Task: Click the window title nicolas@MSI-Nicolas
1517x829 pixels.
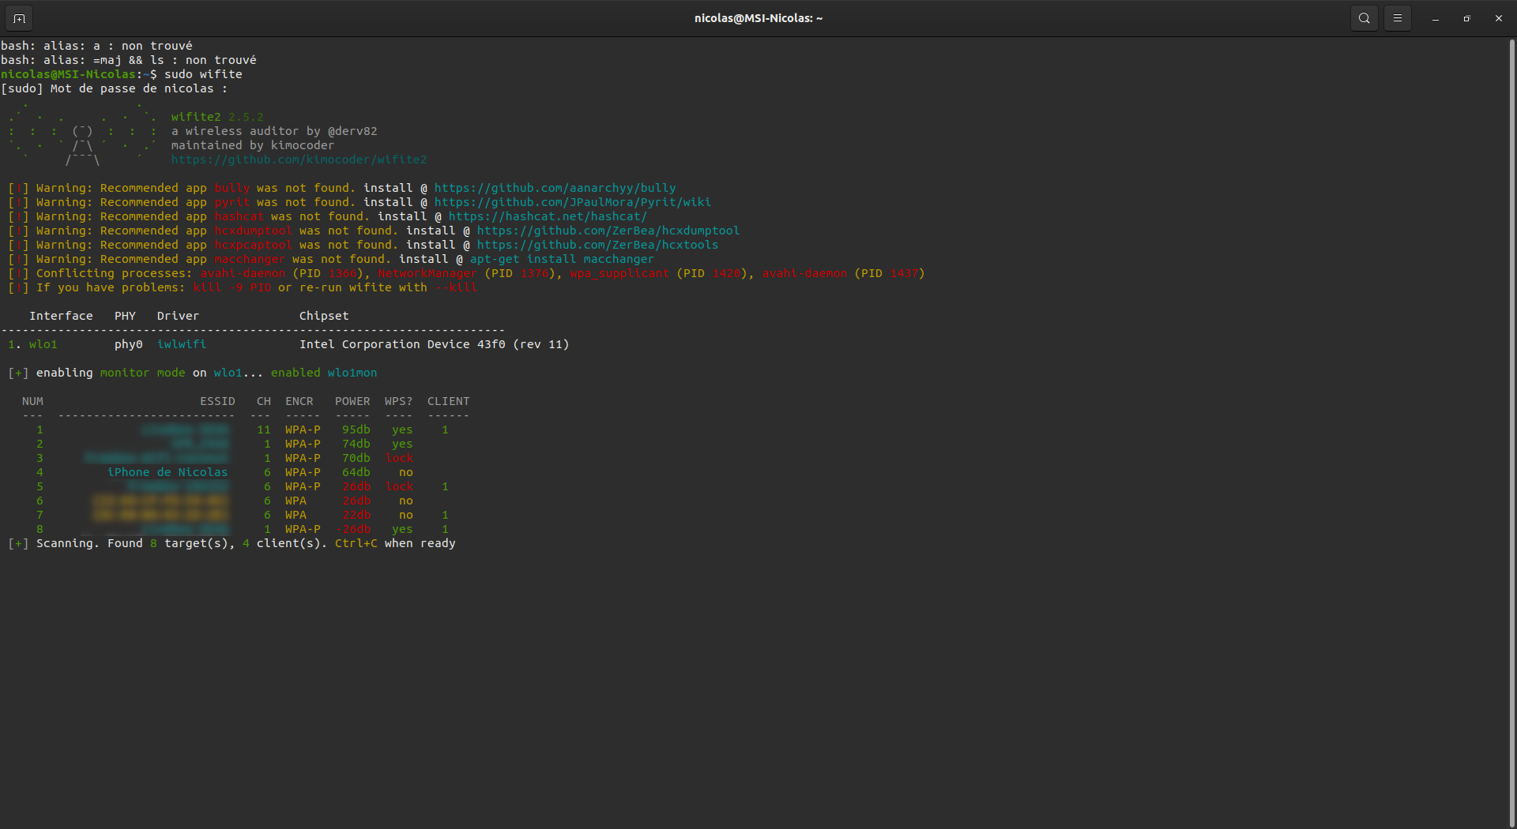Action: pyautogui.click(x=758, y=18)
